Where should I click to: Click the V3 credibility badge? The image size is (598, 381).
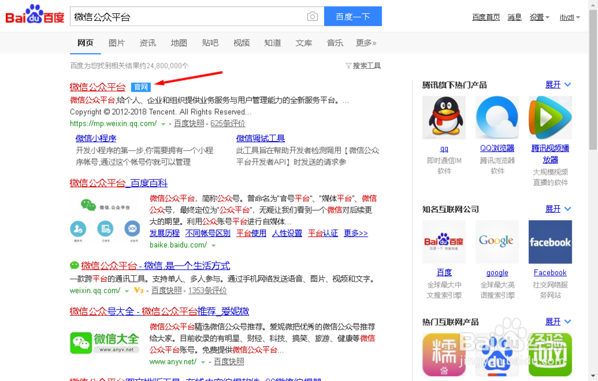click(x=139, y=291)
